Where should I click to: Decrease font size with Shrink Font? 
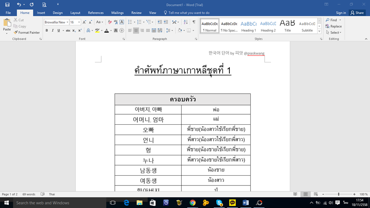pyautogui.click(x=90, y=22)
